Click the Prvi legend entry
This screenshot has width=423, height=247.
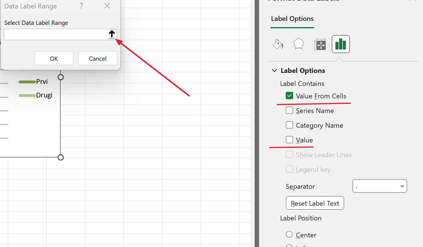tap(42, 82)
